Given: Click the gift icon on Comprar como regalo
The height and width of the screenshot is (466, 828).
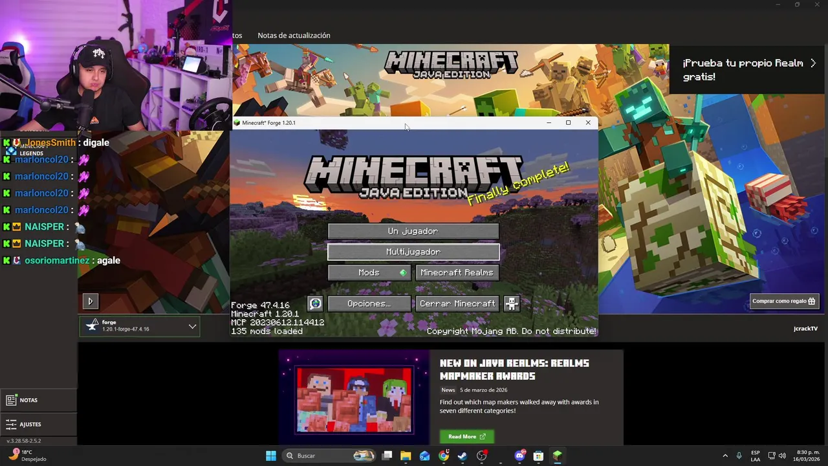Looking at the screenshot, I should [812, 301].
